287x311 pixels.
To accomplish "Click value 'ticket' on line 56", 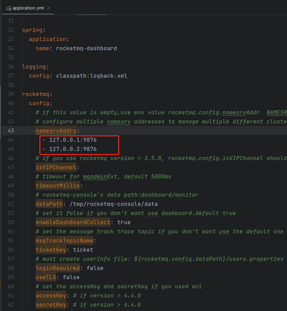I will pos(83,250).
